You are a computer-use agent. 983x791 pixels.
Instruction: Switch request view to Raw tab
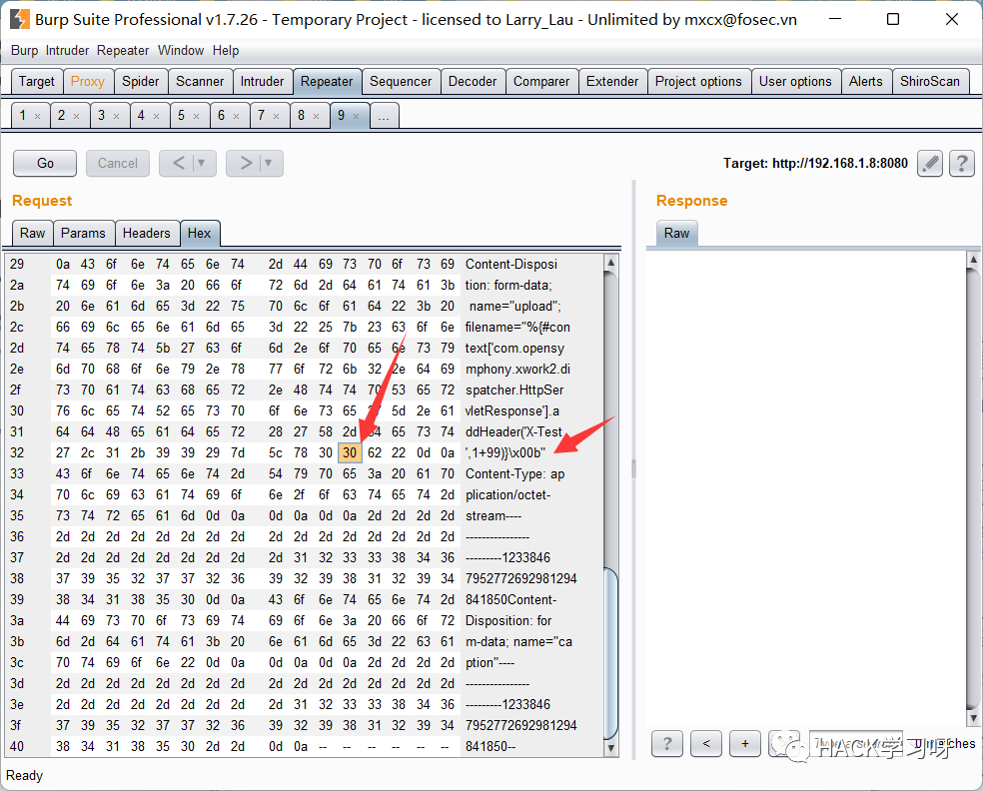[x=33, y=233]
